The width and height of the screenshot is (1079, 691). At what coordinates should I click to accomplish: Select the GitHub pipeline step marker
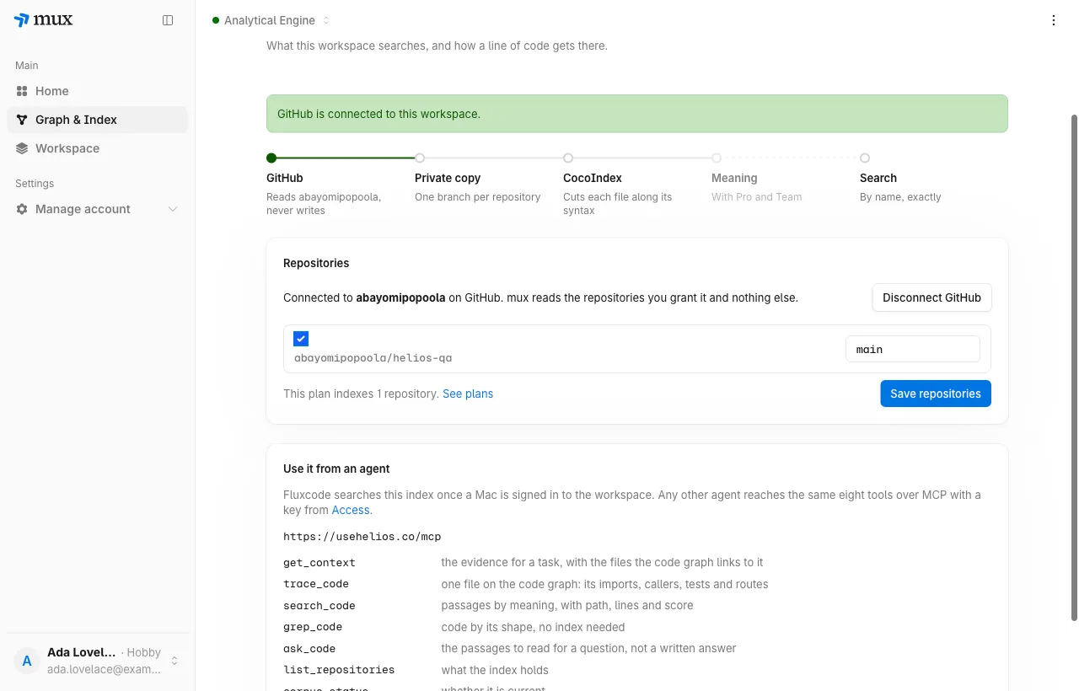pyautogui.click(x=271, y=158)
